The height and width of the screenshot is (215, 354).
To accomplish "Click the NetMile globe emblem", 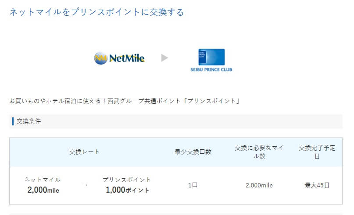I will [100, 58].
